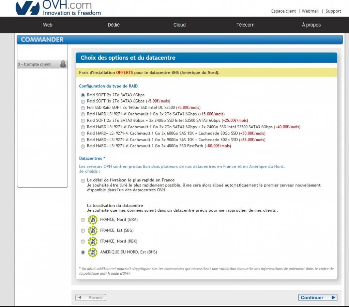Click the 120 sec badge next to FRANCE, Est (SBG)
Viewport: 349px width, 307px height.
[x=93, y=230]
